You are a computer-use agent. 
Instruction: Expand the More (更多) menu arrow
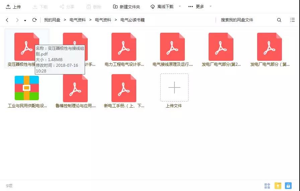(x=211, y=6)
